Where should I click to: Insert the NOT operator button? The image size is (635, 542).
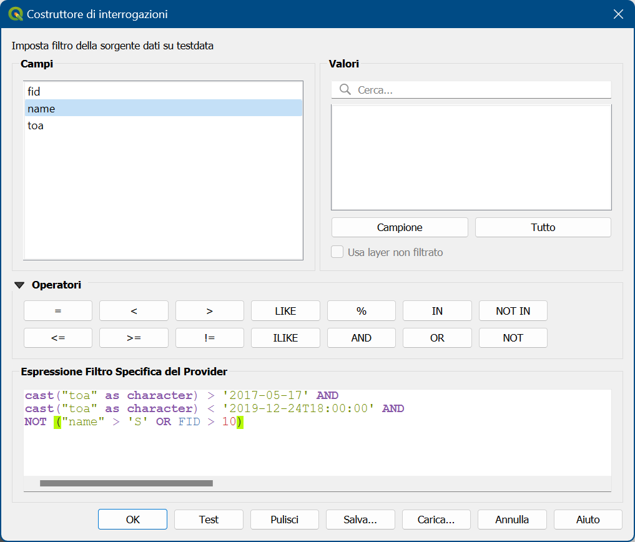[x=513, y=338]
